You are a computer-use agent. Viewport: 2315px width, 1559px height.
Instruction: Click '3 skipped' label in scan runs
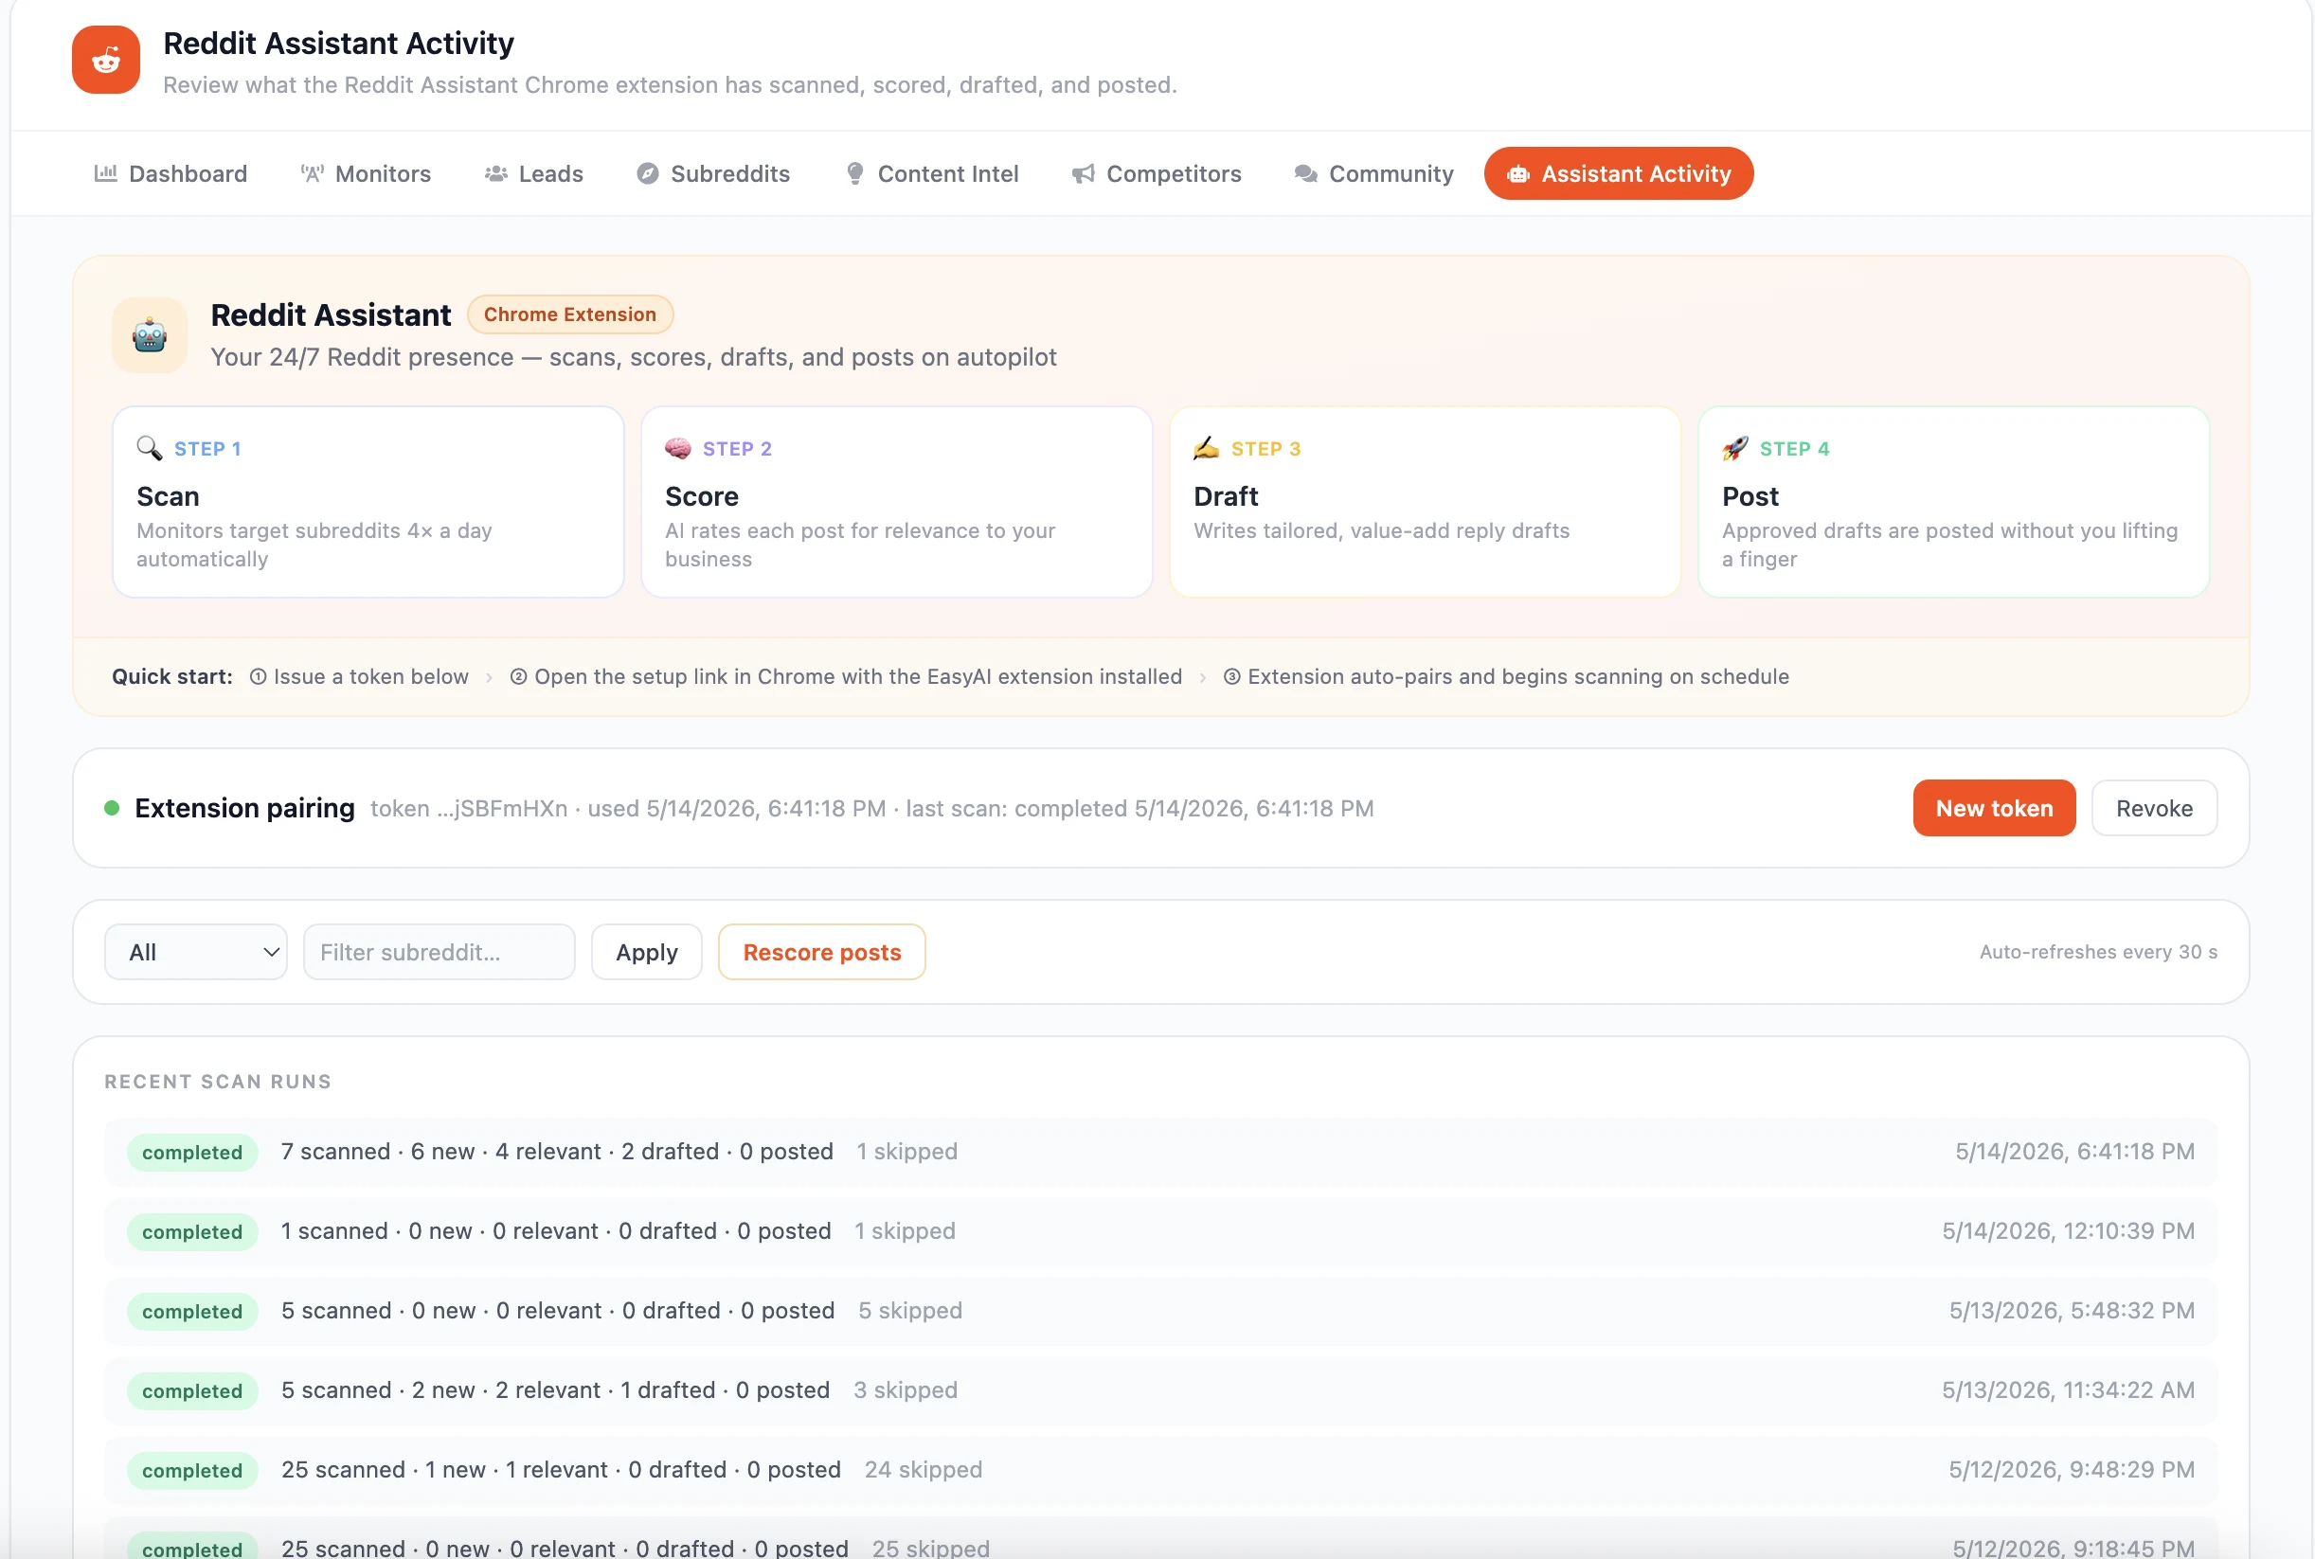point(905,1390)
